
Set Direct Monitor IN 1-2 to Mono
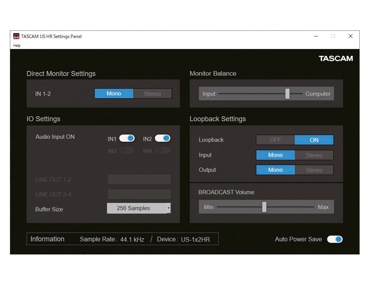click(x=114, y=93)
